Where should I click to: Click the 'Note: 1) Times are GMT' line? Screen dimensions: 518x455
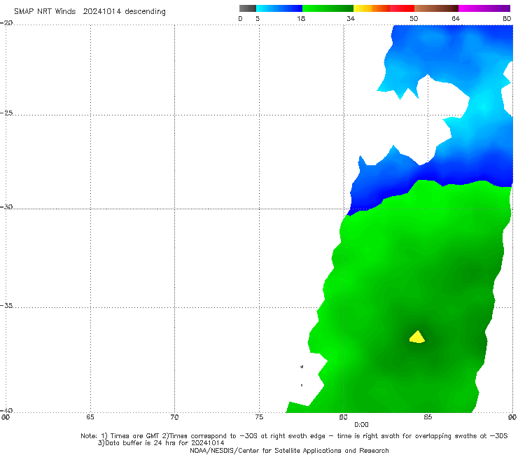point(294,436)
